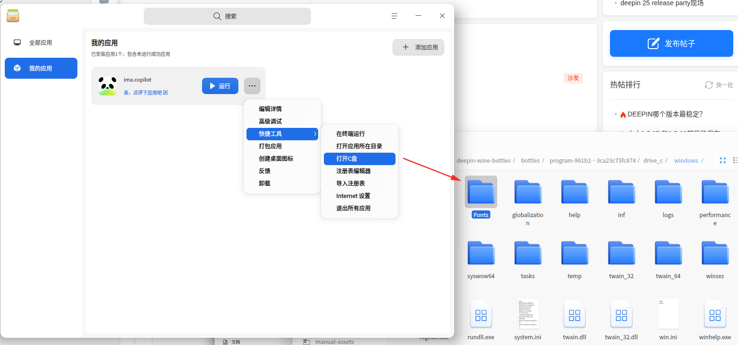Image resolution: width=738 pixels, height=345 pixels.
Task: Select the Fonts folder icon
Action: (481, 192)
